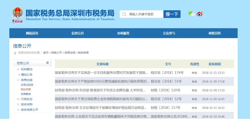Open article about 5000元费用减除标准
Viewport: 250px width, 119px height.
[102, 81]
